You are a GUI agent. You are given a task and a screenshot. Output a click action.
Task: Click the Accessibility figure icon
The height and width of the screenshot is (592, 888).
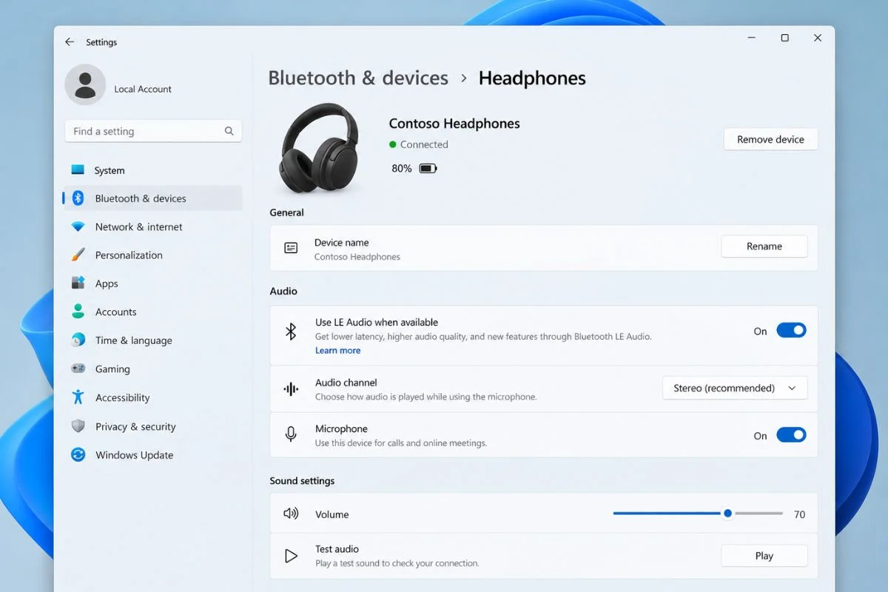coord(78,397)
